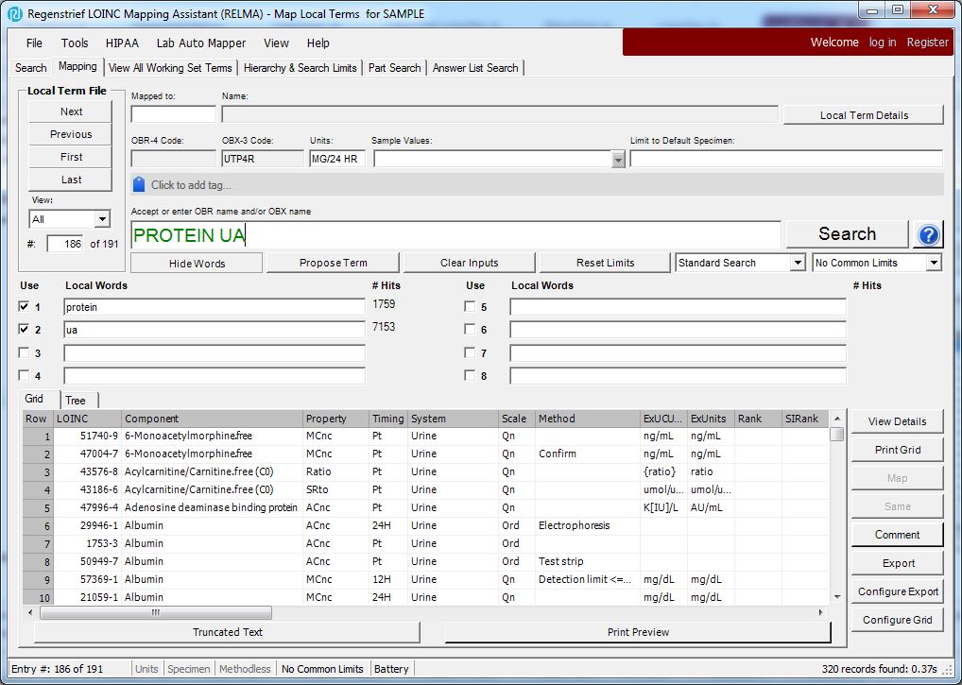
Task: Open the View menu
Action: point(276,43)
